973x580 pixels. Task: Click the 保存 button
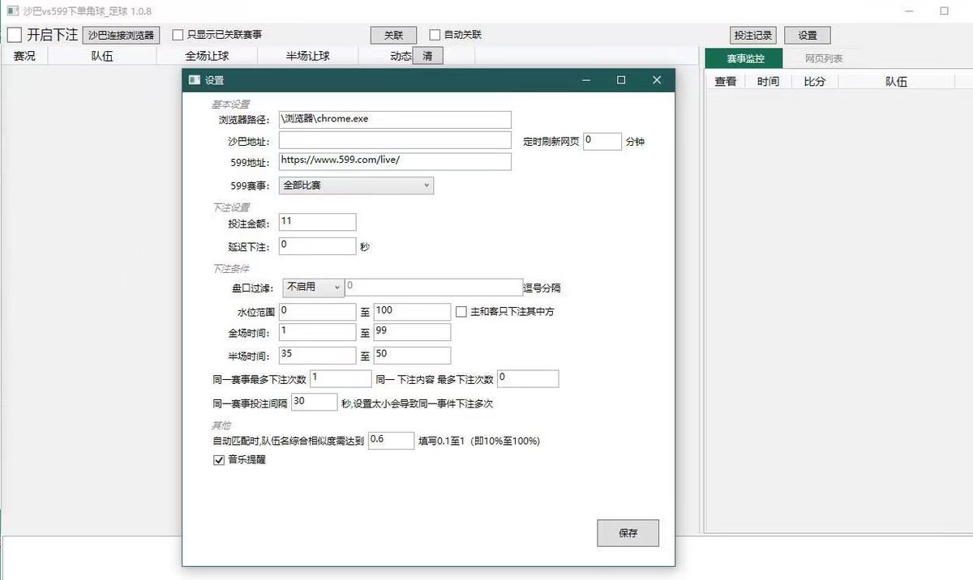pyautogui.click(x=628, y=533)
